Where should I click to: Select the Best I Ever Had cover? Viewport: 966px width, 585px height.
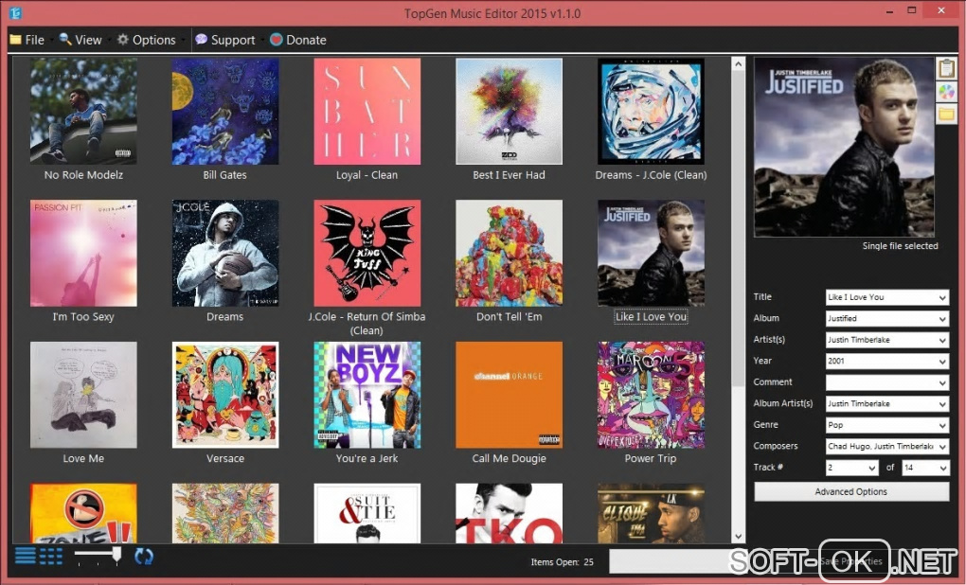(x=509, y=111)
